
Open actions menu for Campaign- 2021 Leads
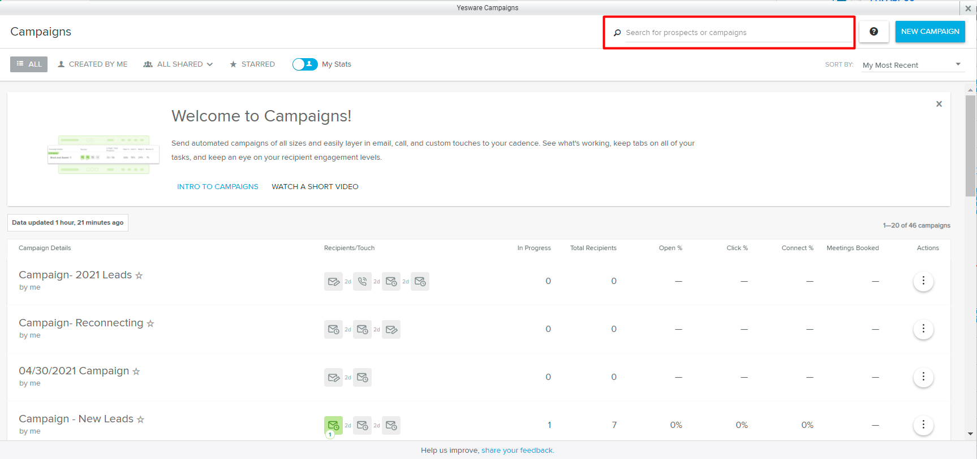tap(923, 281)
